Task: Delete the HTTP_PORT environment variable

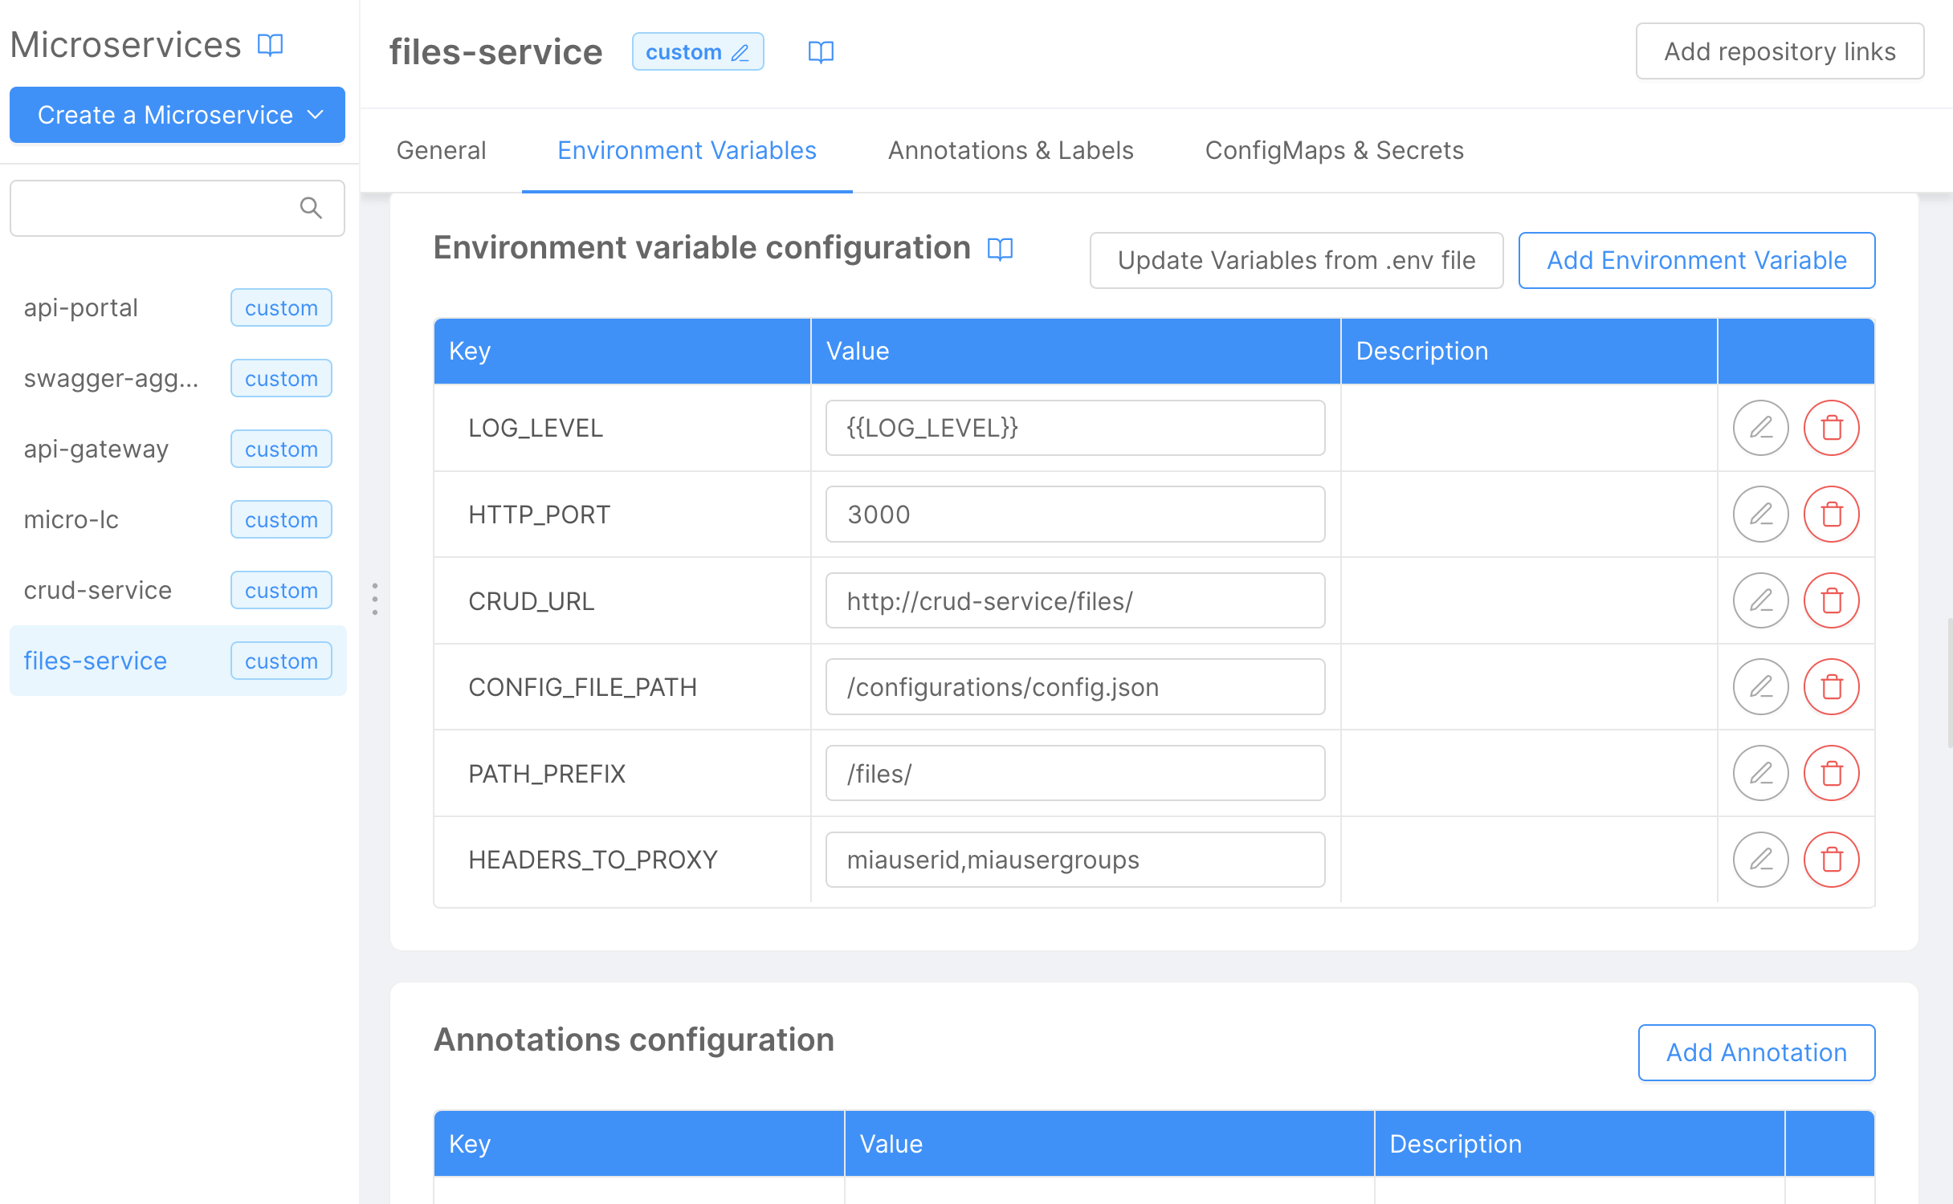Action: coord(1831,515)
